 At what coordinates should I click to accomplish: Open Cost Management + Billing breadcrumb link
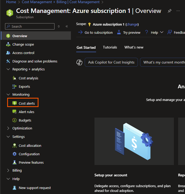point(44,2)
